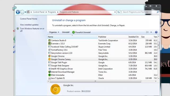Click the Powerful Uninstall button
Screen dimensions: 170x96
click(82, 32)
